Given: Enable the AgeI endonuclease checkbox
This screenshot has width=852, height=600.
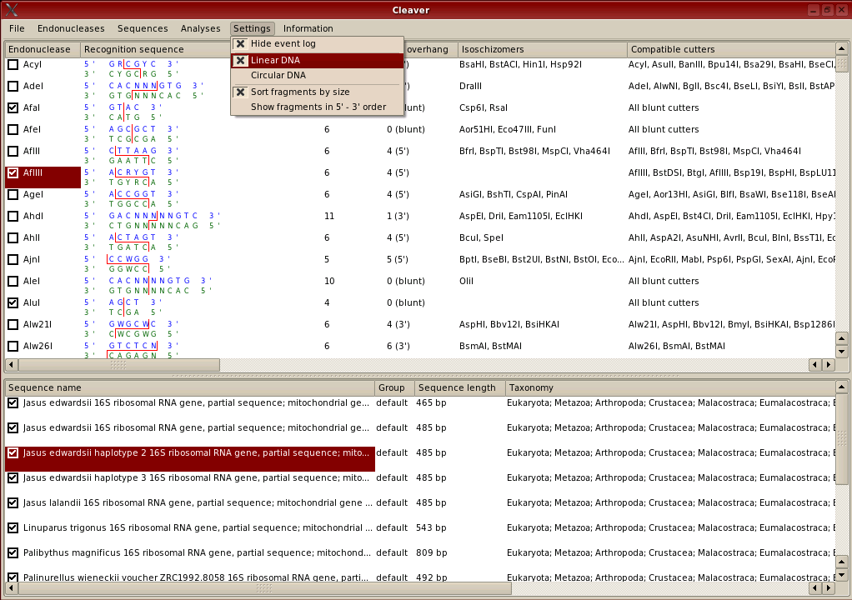Looking at the screenshot, I should (13, 194).
